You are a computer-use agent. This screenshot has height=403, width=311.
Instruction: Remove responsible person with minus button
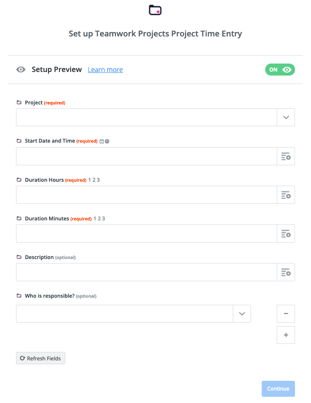point(286,314)
